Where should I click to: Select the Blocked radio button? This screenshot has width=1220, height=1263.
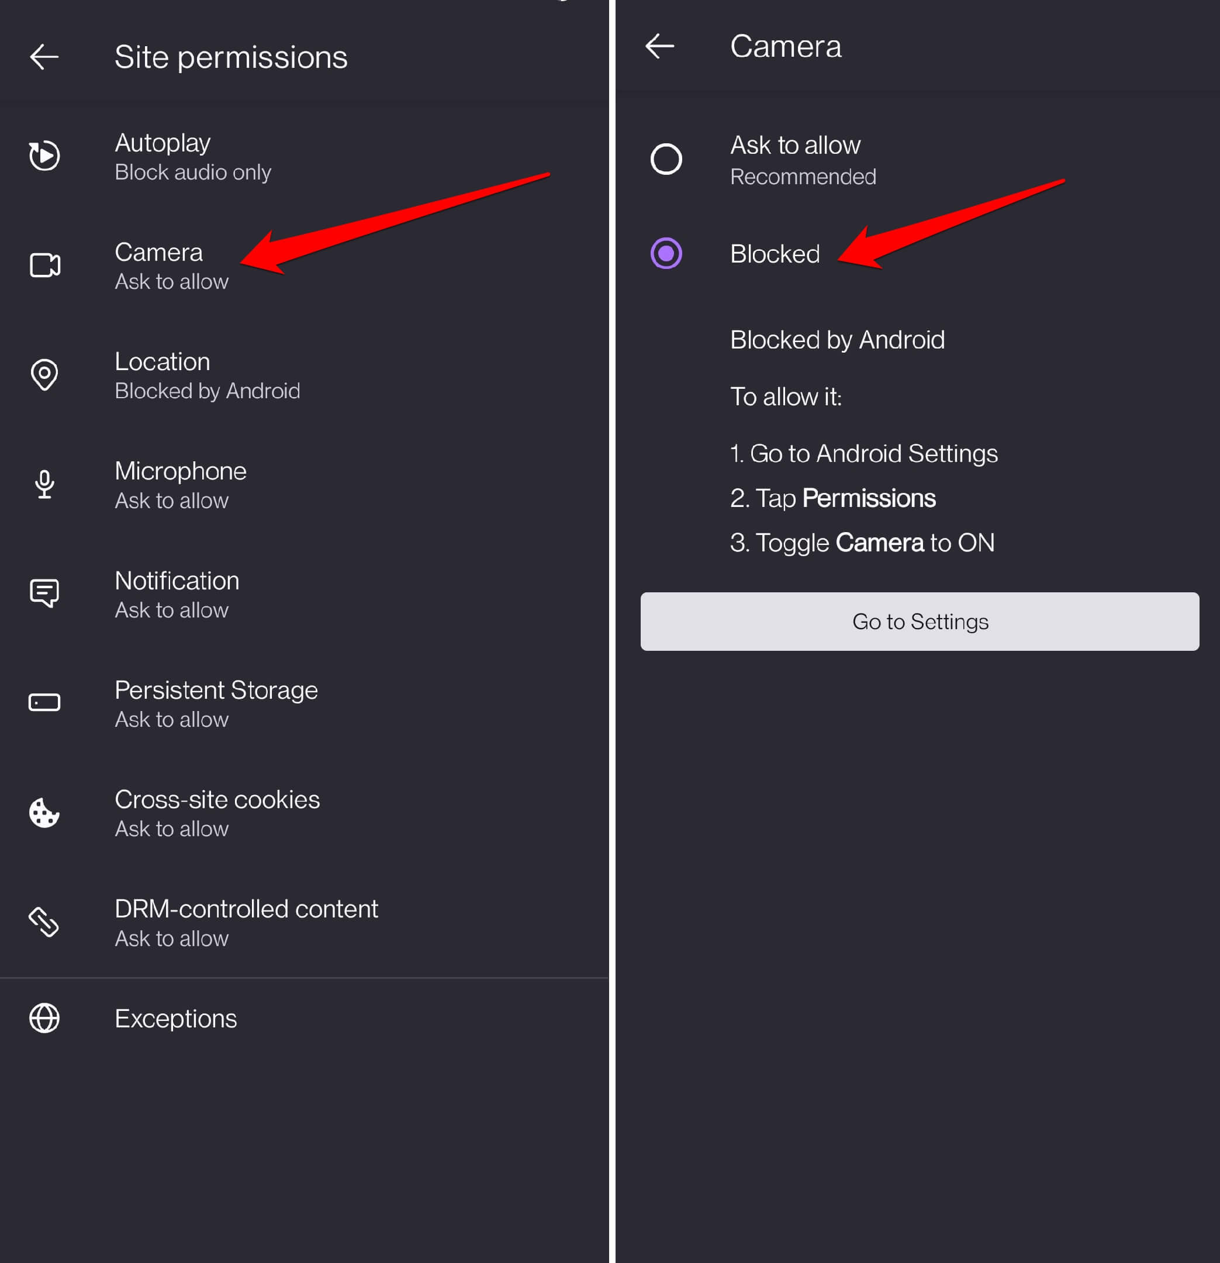click(x=666, y=254)
